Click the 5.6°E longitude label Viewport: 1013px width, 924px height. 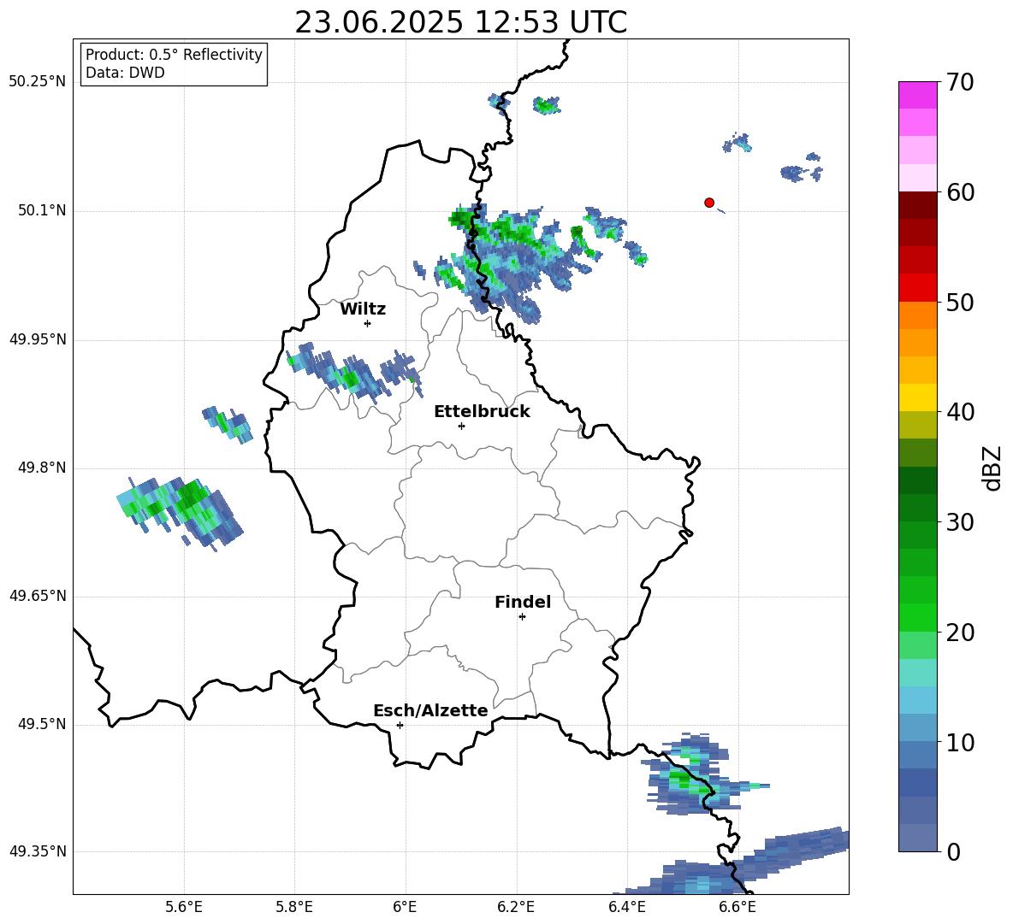(x=184, y=907)
